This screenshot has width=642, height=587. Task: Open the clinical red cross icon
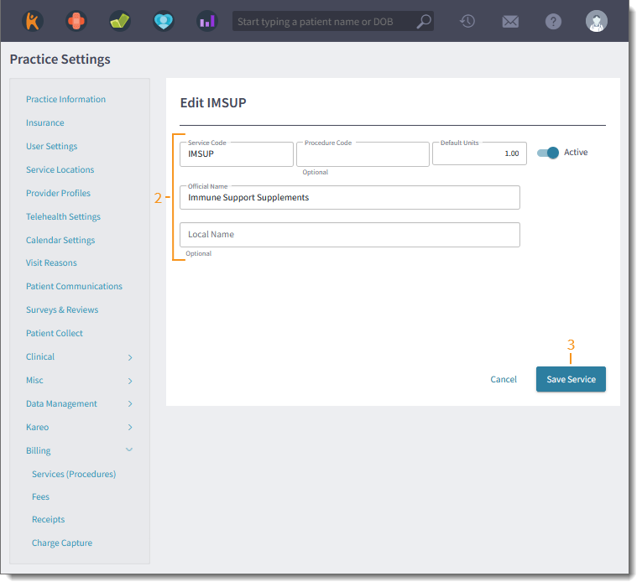(76, 21)
